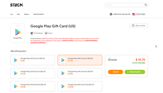Viewport: 163px width, 93px height.
Task: Click the Google Play product thumbnail
Action: pos(18,33)
